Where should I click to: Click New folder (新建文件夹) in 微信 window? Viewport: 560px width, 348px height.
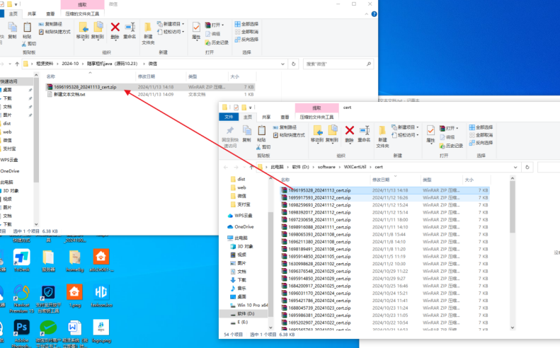[148, 33]
